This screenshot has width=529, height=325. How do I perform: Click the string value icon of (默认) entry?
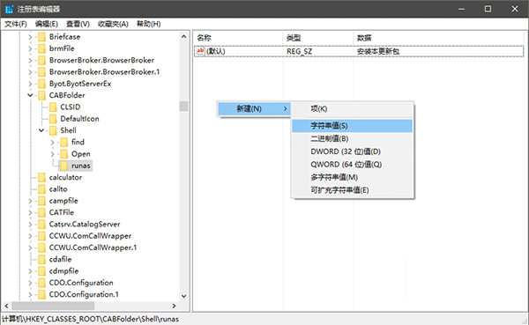point(200,51)
